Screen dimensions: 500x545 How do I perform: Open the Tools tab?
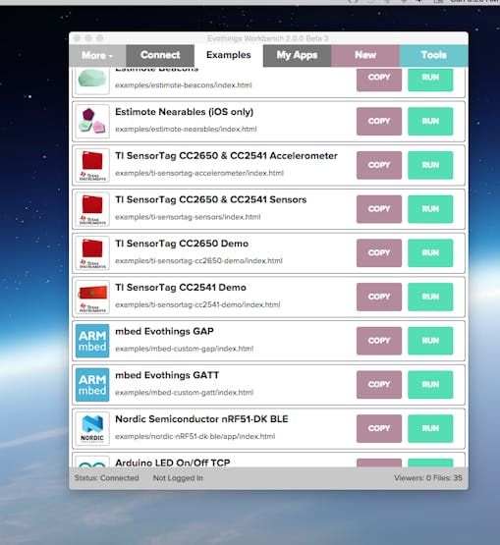433,55
